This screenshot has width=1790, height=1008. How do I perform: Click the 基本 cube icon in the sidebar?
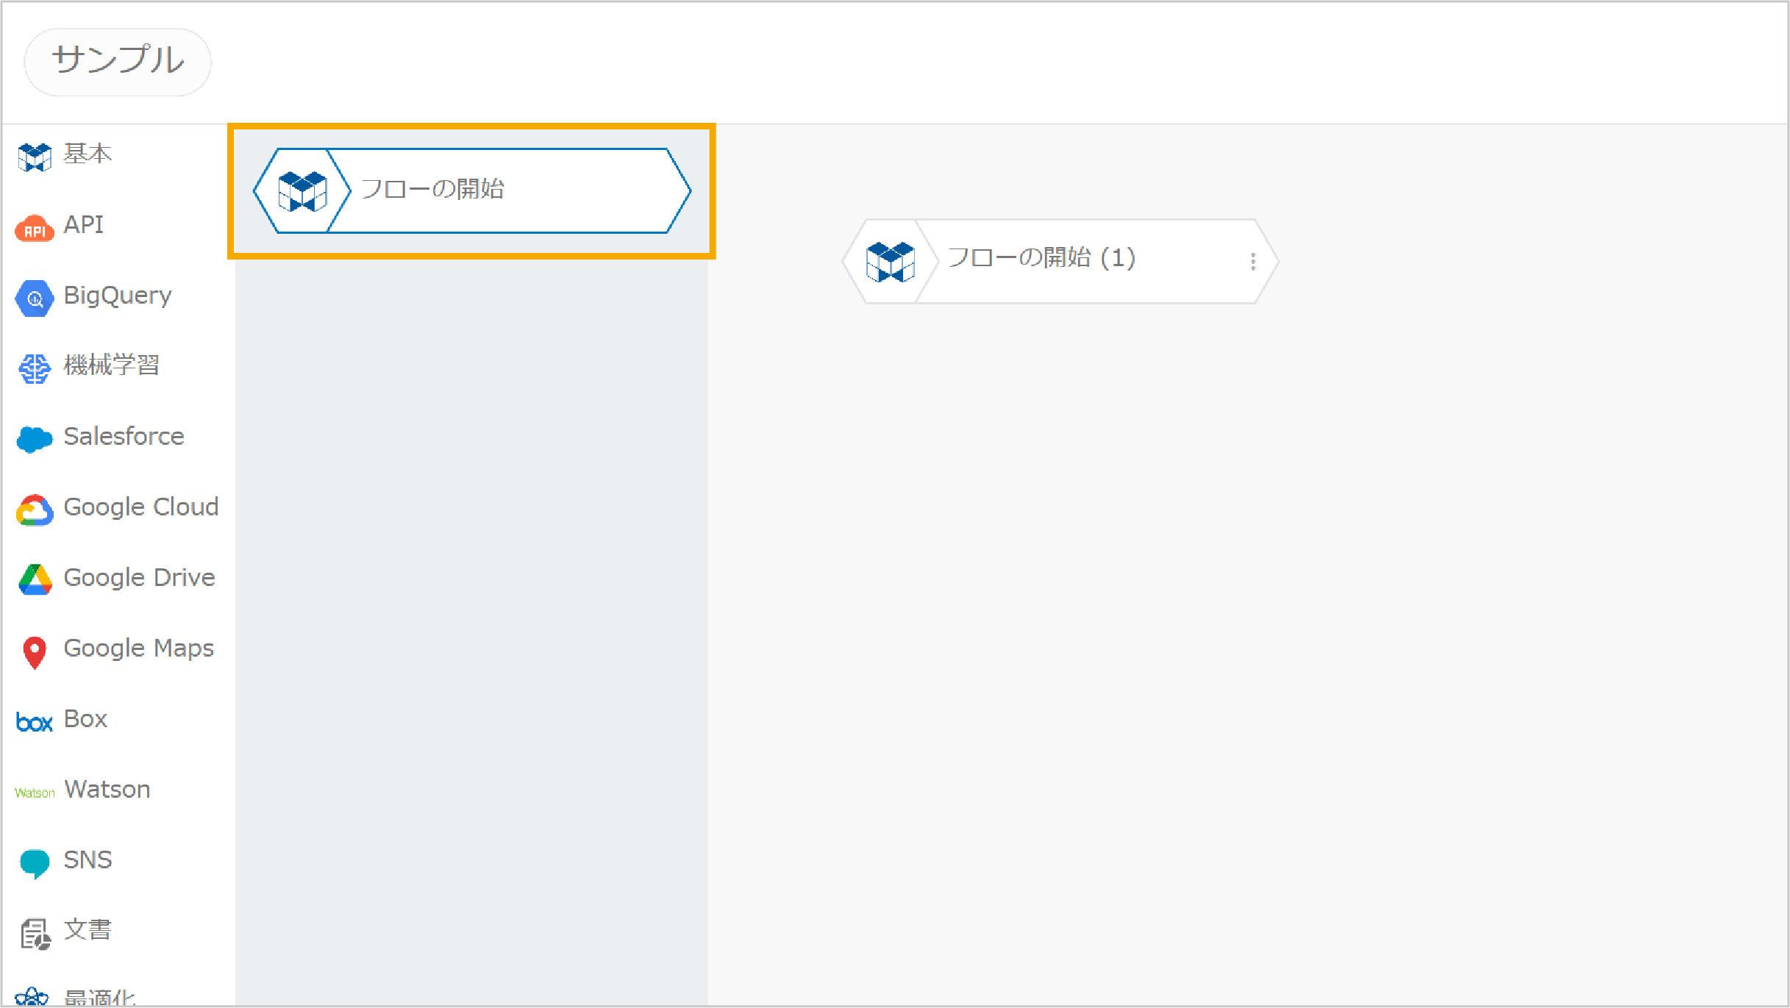click(34, 157)
